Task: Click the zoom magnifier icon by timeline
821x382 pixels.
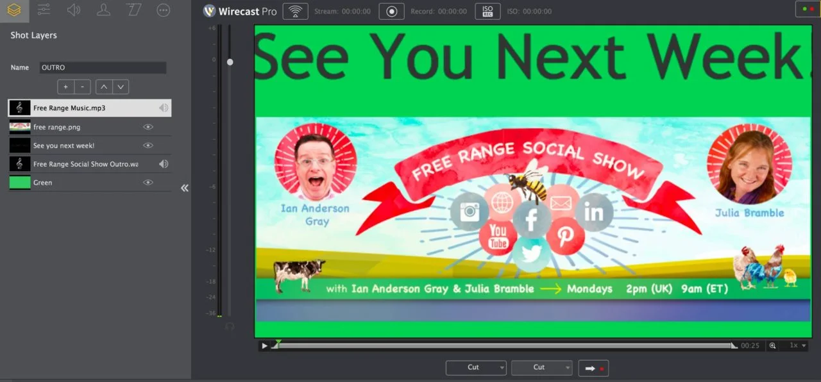Action: [x=772, y=345]
